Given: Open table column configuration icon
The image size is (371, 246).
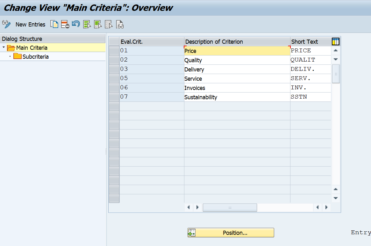Looking at the screenshot, I should 336,41.
